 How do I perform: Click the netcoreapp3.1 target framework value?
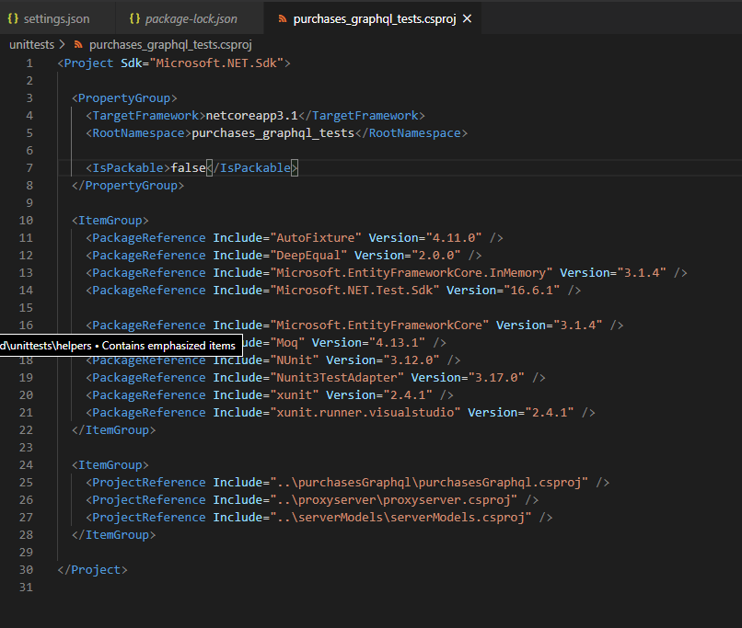pos(251,116)
